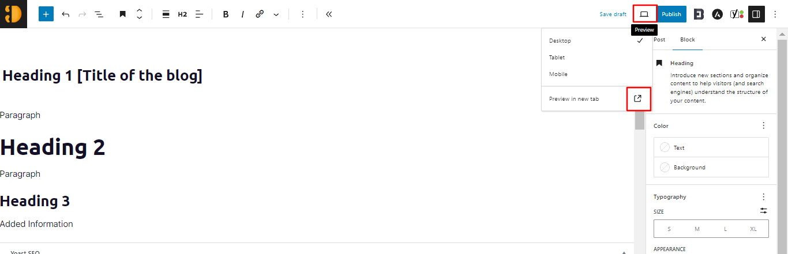The height and width of the screenshot is (254, 788).
Task: Open Preview in new tab icon
Action: (637, 98)
